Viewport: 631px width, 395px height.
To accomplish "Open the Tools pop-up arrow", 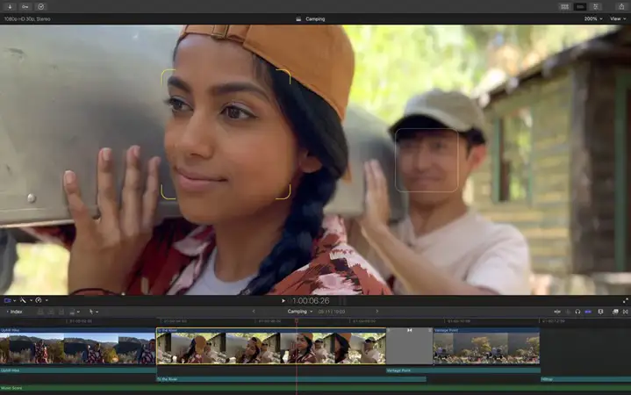I will pyautogui.click(x=97, y=312).
